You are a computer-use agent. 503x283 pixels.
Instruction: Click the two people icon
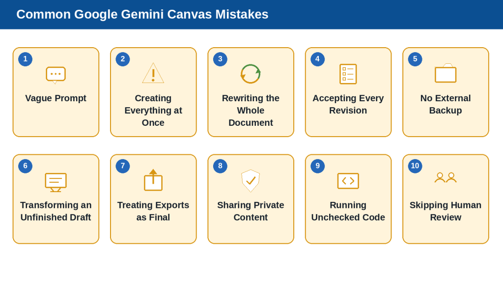click(446, 177)
